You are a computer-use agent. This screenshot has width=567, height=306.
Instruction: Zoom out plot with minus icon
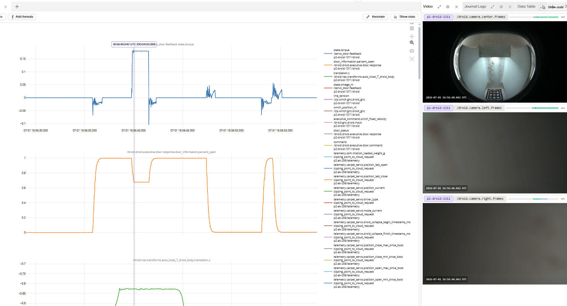coord(412,28)
